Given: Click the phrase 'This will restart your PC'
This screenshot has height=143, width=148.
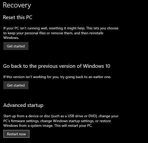Looking at the screenshot, I should click(x=73, y=126).
